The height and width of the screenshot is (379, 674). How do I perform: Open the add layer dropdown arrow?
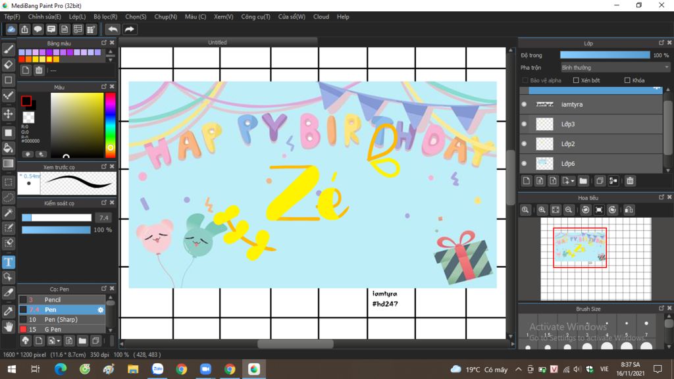(573, 182)
